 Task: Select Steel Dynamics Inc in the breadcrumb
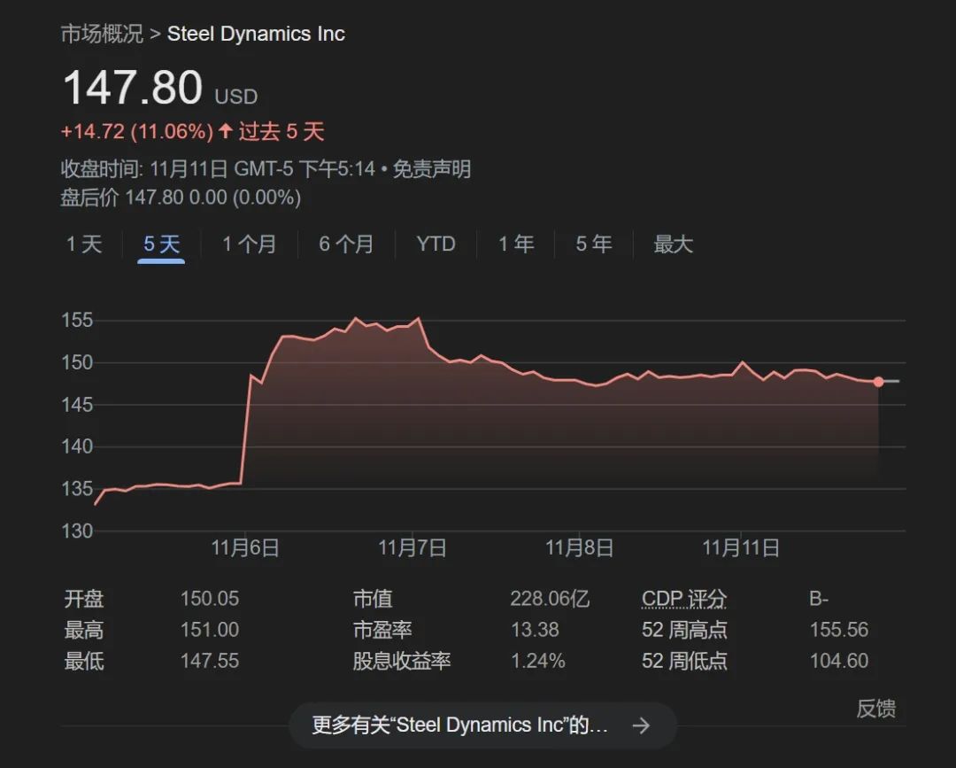[256, 34]
